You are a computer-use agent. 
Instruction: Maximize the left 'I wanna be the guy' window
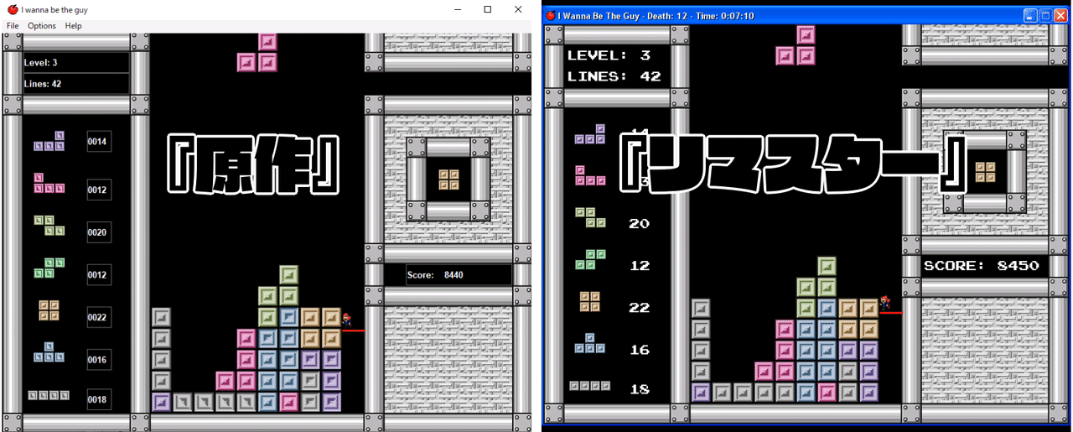487,9
